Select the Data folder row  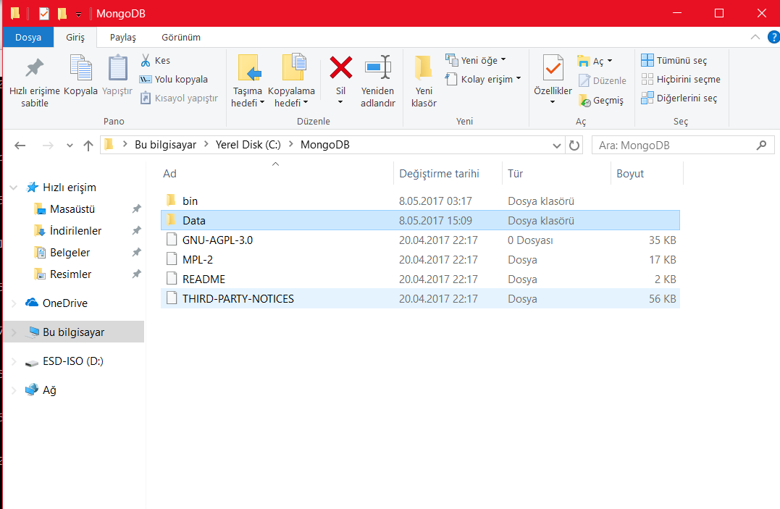coord(420,220)
